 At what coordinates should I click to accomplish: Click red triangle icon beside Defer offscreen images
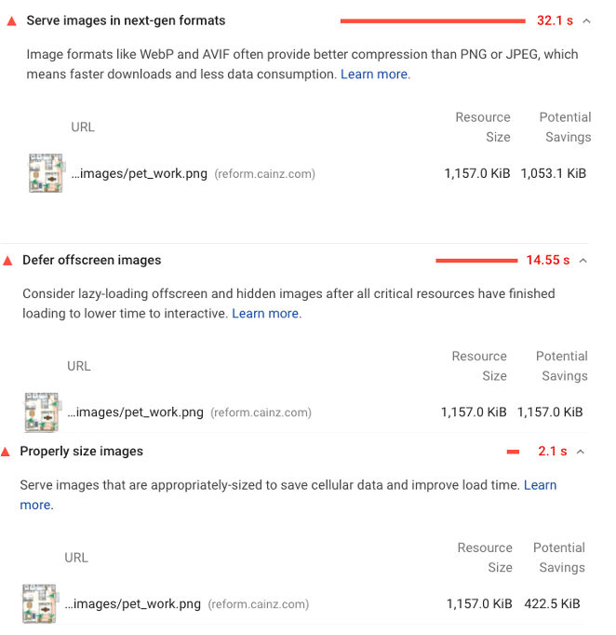tap(7, 261)
